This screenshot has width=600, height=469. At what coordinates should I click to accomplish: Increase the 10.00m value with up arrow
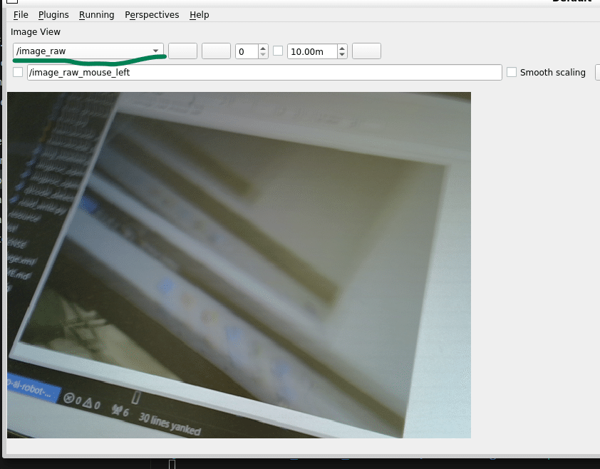[x=342, y=48]
